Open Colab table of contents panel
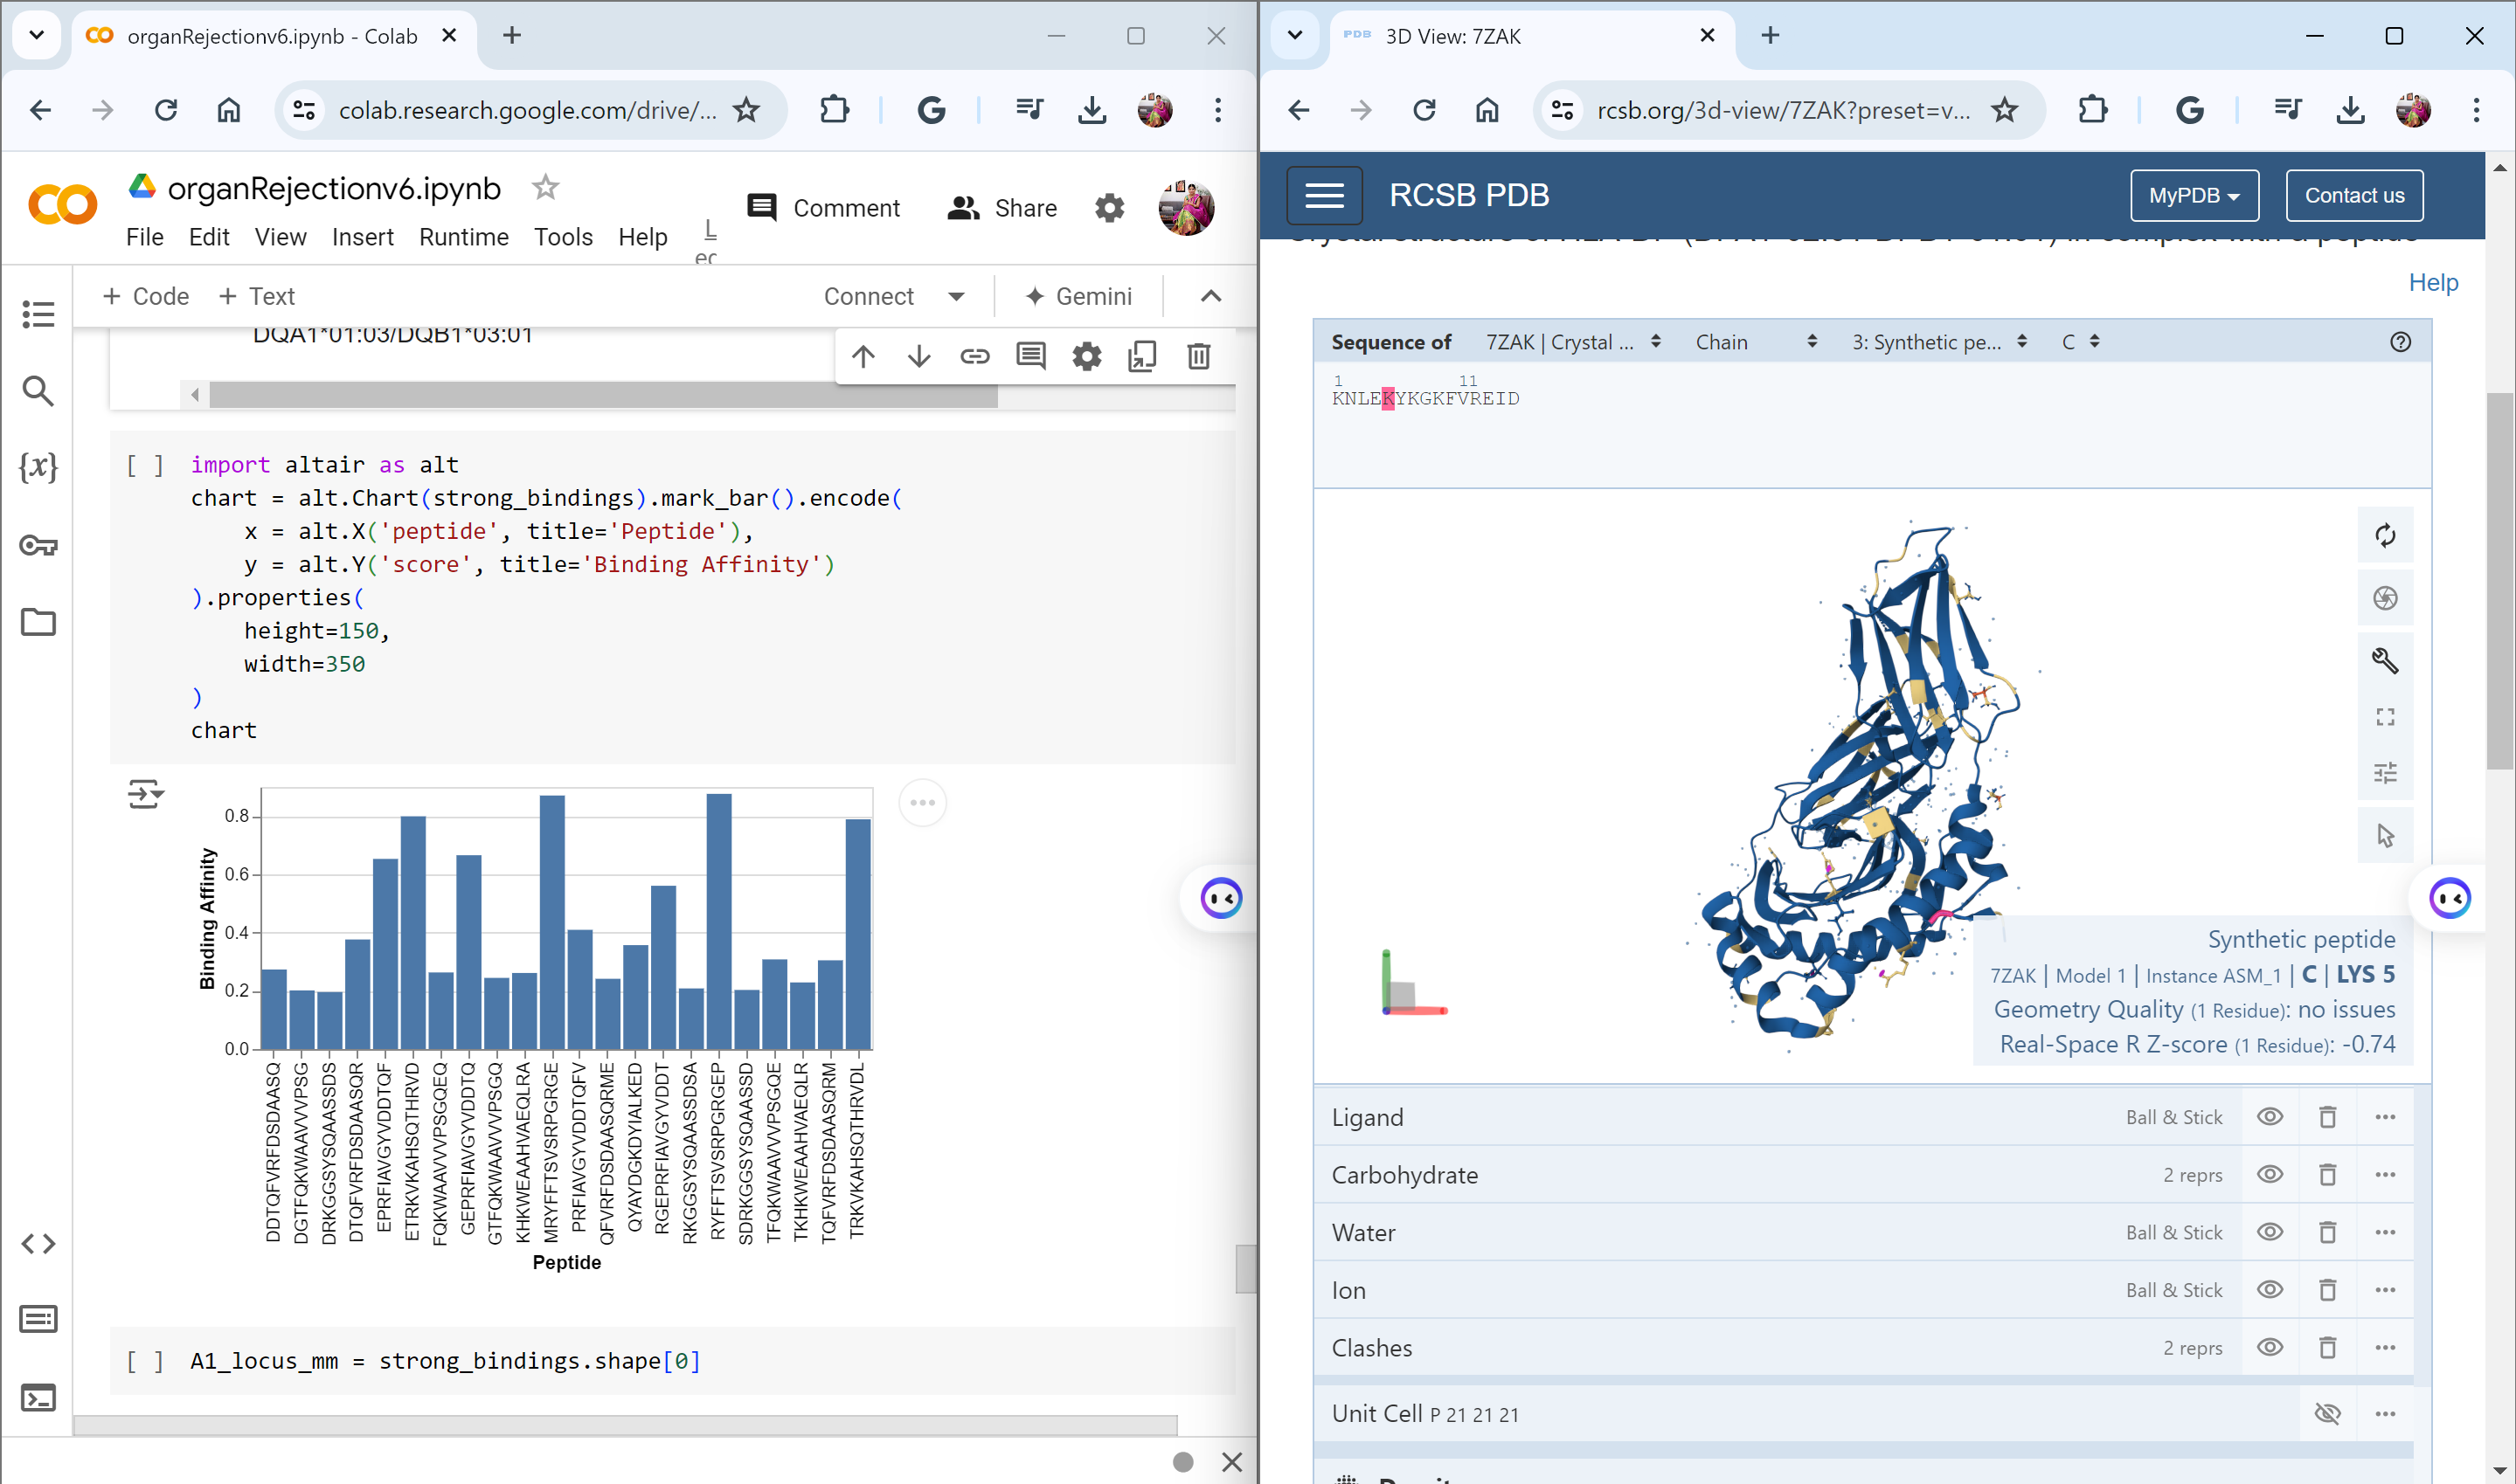The image size is (2516, 1484). (38, 314)
